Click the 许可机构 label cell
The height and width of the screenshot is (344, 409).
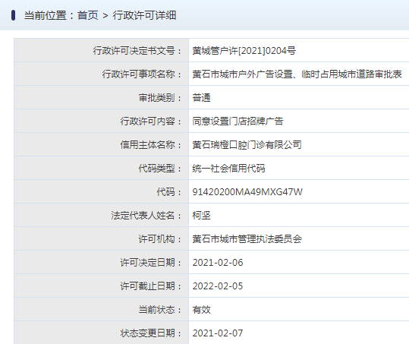(x=102, y=238)
